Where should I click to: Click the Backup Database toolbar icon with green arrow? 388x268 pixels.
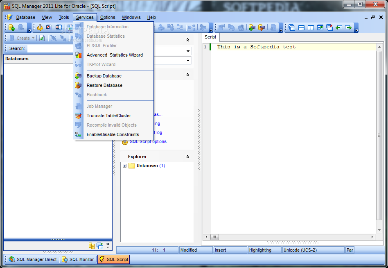point(252,27)
